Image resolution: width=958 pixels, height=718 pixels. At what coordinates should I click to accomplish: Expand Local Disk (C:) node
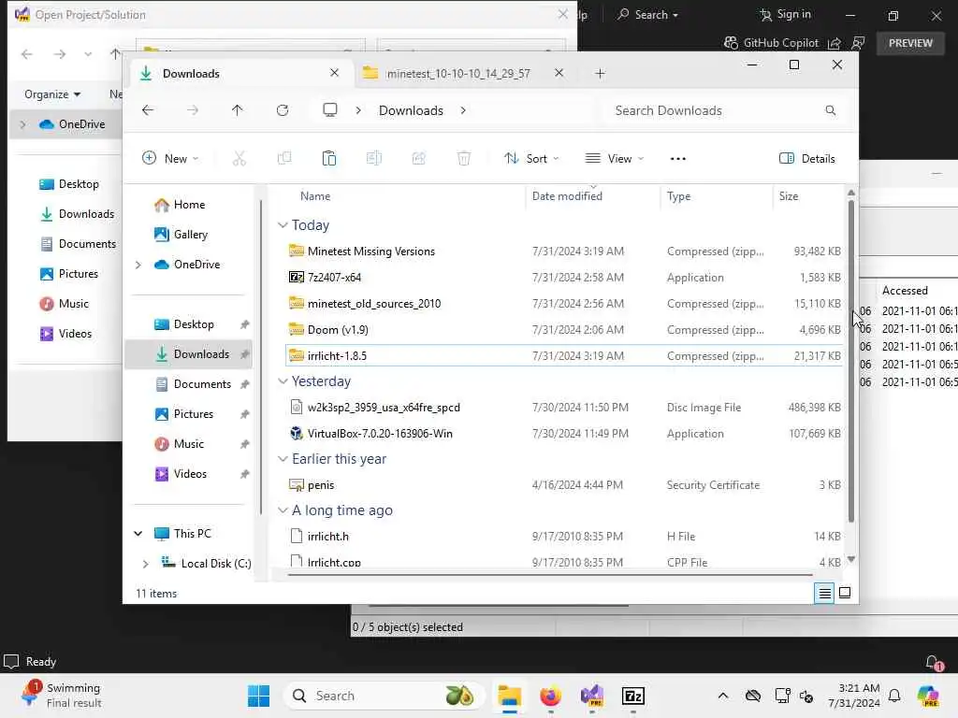pos(145,564)
